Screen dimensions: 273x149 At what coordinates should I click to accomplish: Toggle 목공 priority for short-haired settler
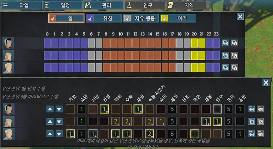point(195,134)
